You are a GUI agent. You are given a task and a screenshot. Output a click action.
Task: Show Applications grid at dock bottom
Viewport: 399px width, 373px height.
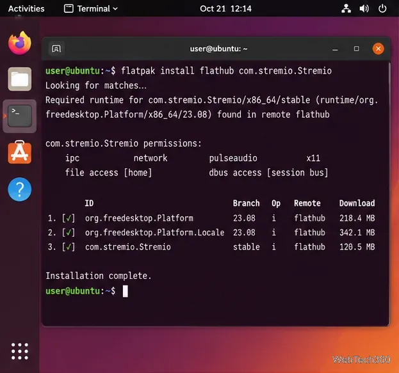click(20, 351)
